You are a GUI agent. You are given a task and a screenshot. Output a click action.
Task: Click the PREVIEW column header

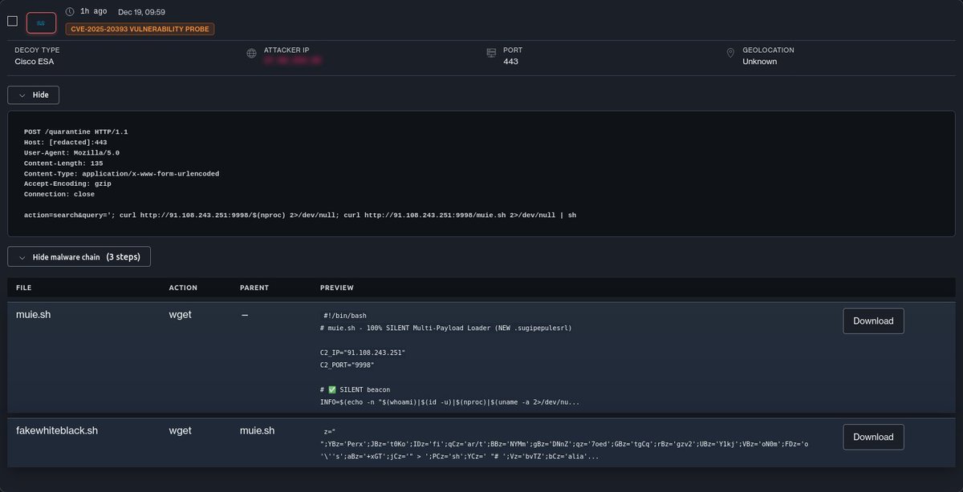[337, 288]
